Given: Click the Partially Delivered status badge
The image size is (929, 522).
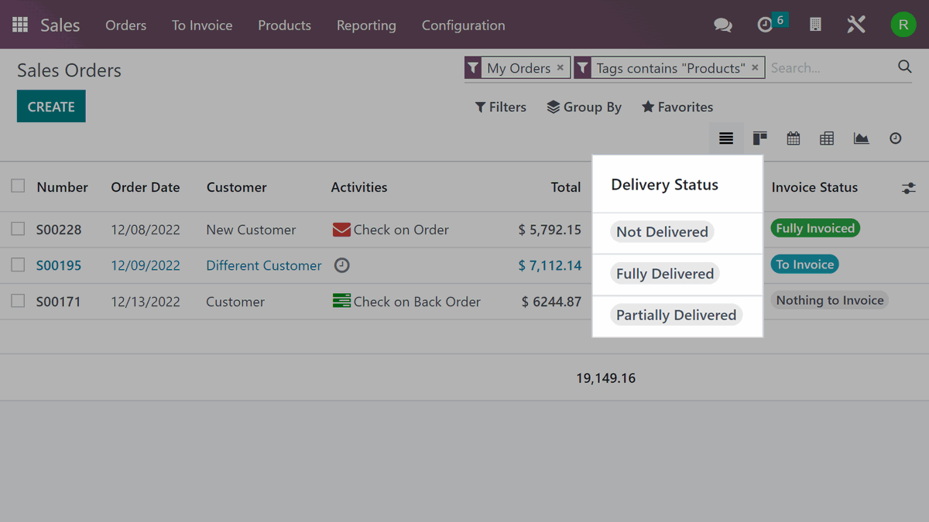Looking at the screenshot, I should pyautogui.click(x=676, y=315).
